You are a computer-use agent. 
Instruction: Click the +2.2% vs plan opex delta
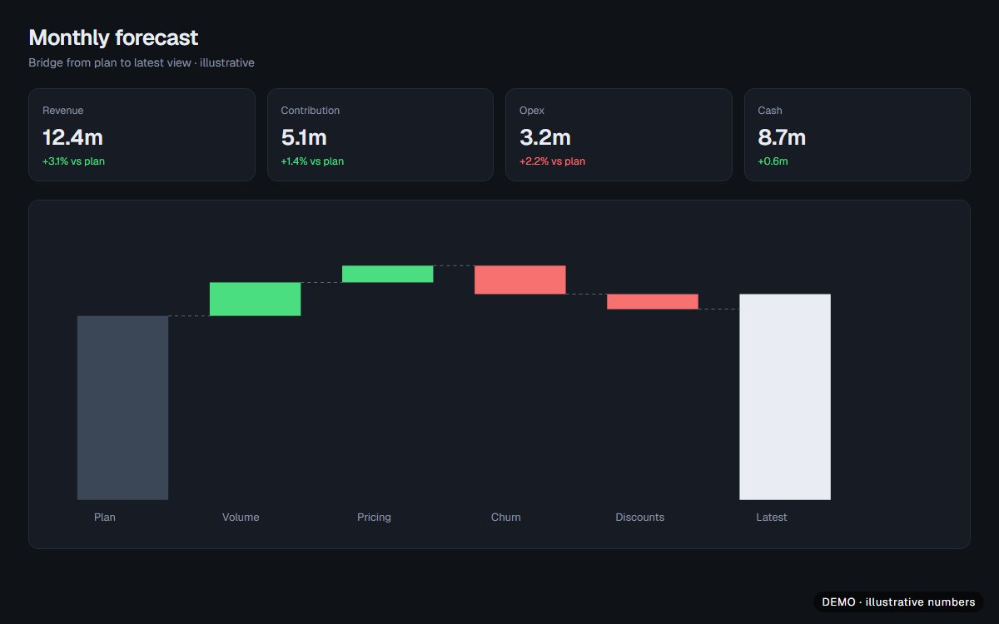[552, 161]
